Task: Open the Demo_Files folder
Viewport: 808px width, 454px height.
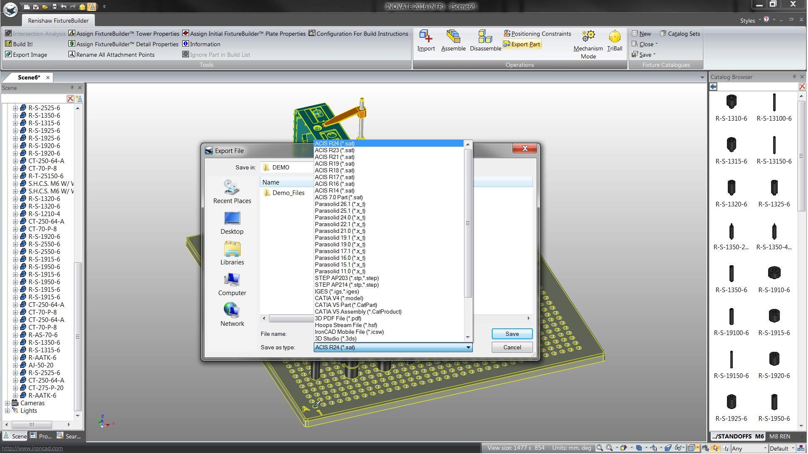Action: tap(288, 193)
